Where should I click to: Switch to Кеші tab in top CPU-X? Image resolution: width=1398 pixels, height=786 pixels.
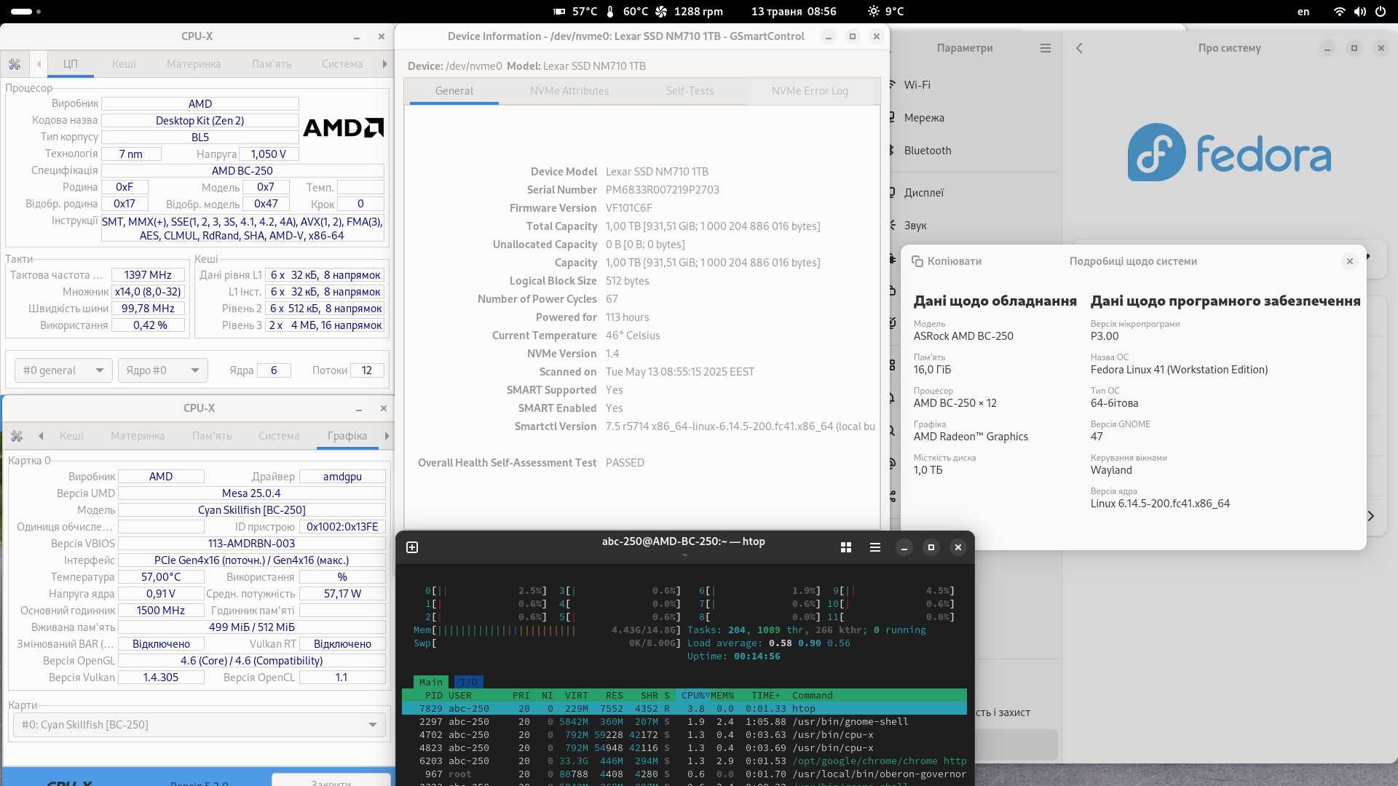click(124, 64)
